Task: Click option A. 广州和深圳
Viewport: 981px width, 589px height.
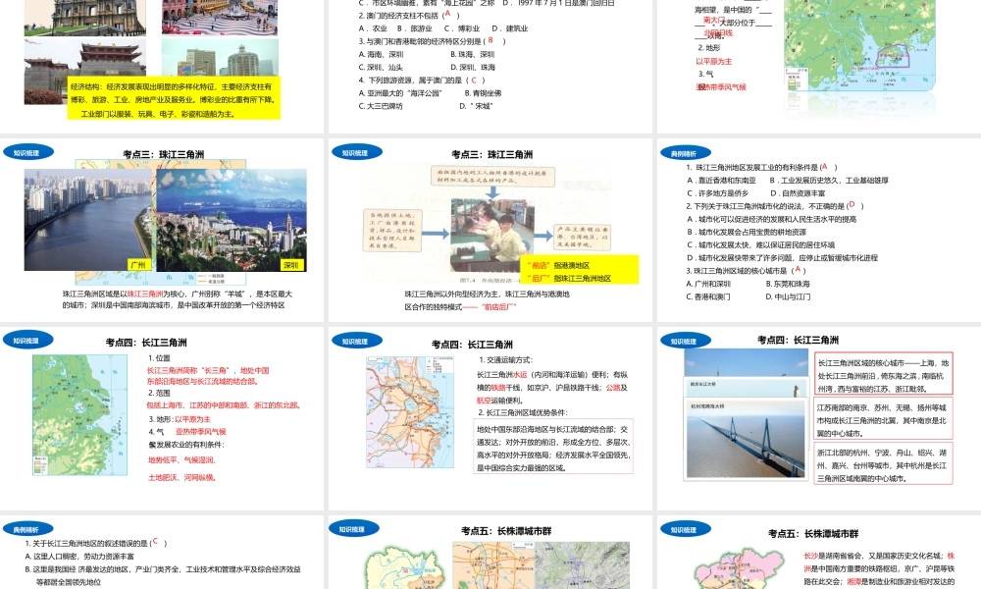Action: [x=708, y=284]
